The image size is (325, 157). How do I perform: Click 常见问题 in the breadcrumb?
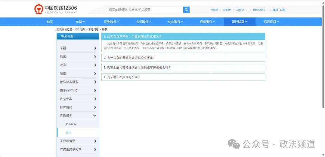tap(93, 30)
